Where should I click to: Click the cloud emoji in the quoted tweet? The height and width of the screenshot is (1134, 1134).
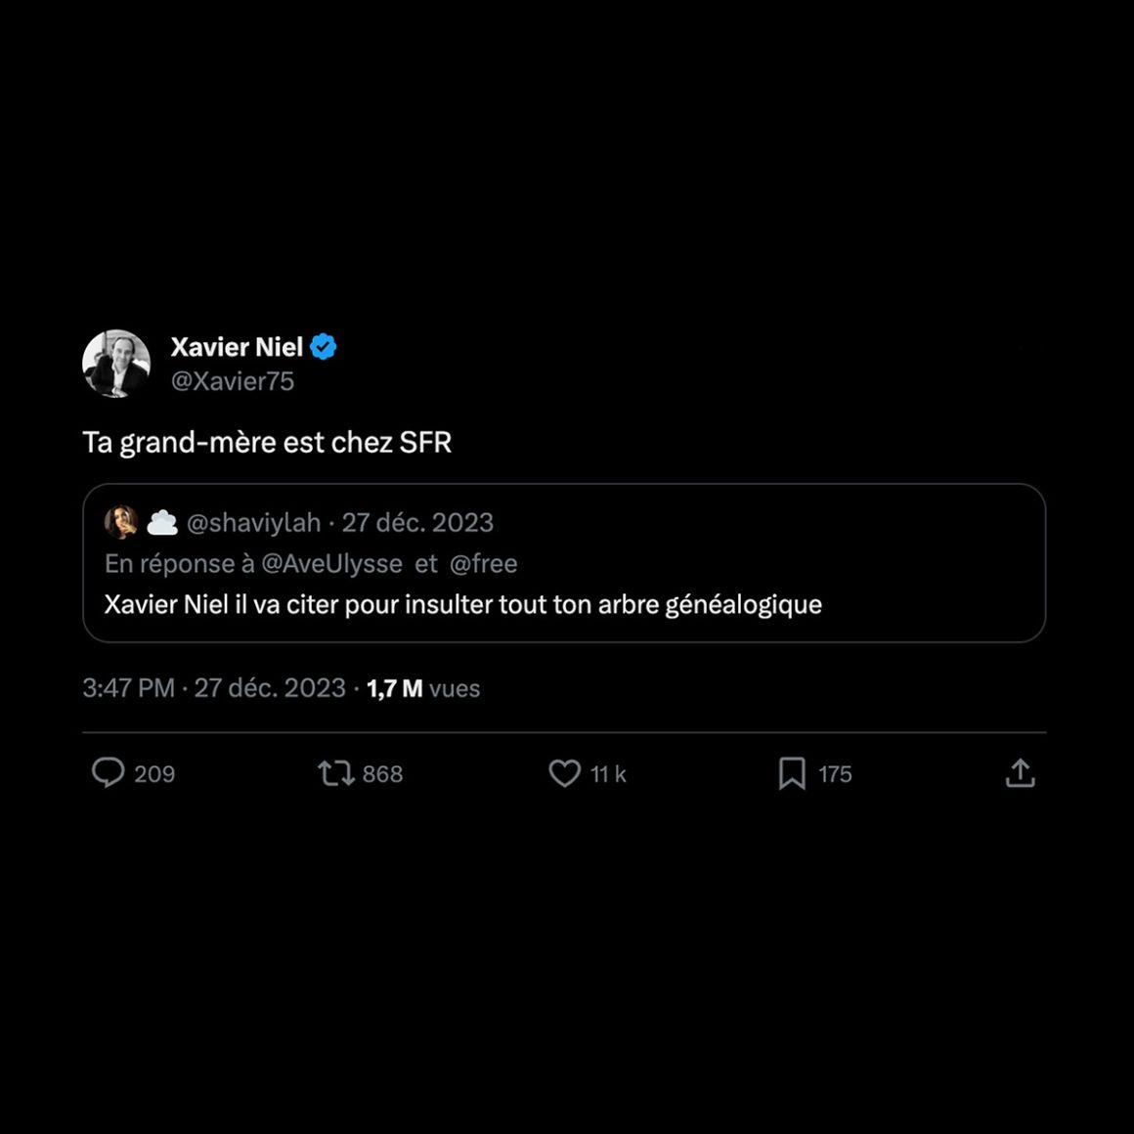click(x=162, y=523)
